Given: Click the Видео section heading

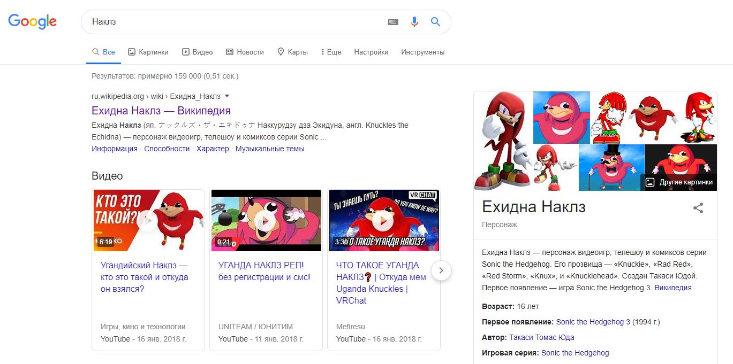Looking at the screenshot, I should click(107, 176).
